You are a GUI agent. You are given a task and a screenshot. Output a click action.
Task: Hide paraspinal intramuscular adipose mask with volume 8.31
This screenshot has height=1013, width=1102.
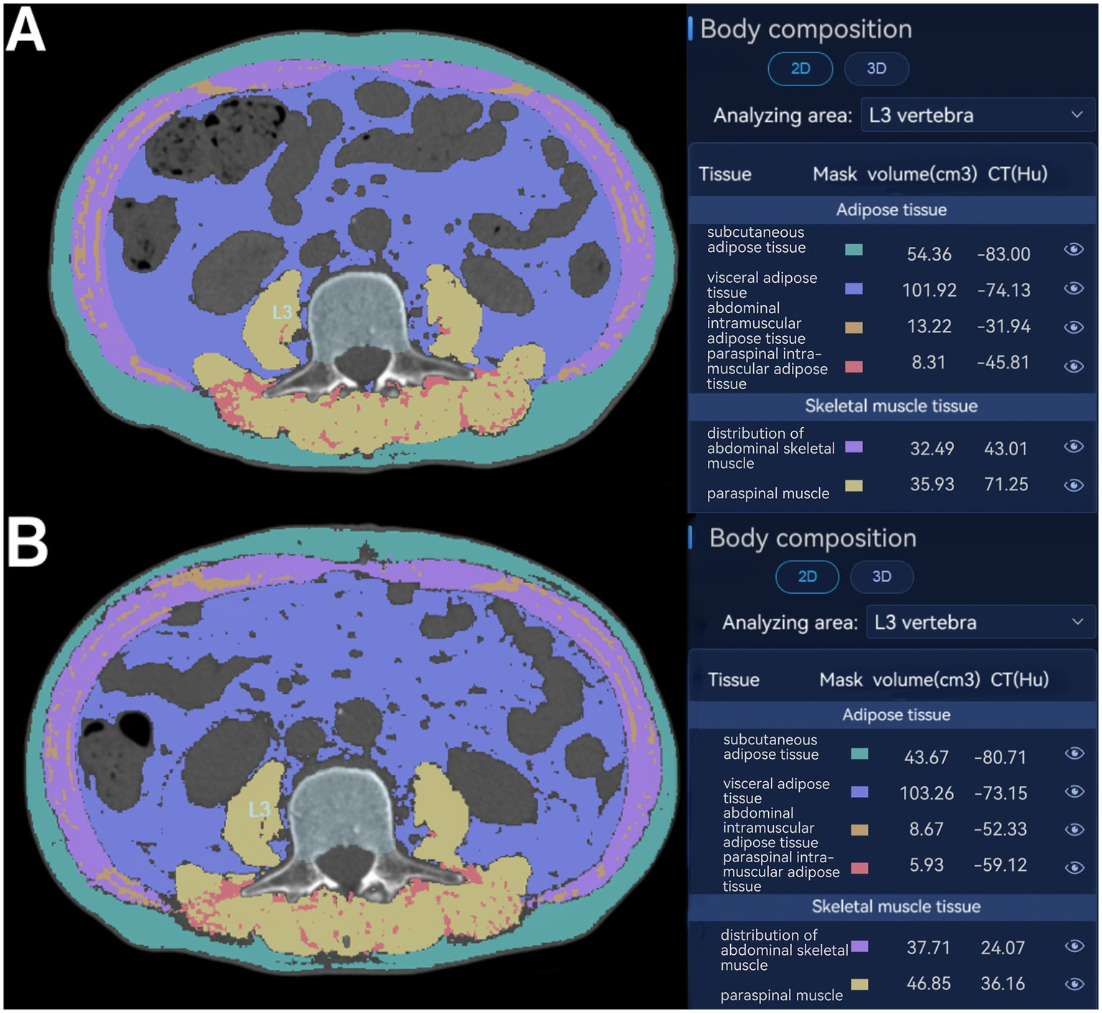(1073, 366)
